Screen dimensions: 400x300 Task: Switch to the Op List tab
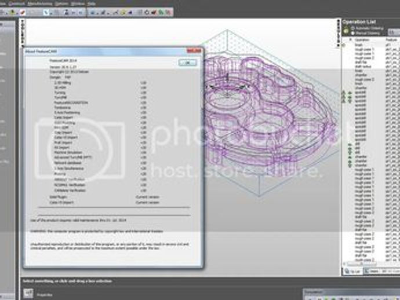tap(352, 272)
